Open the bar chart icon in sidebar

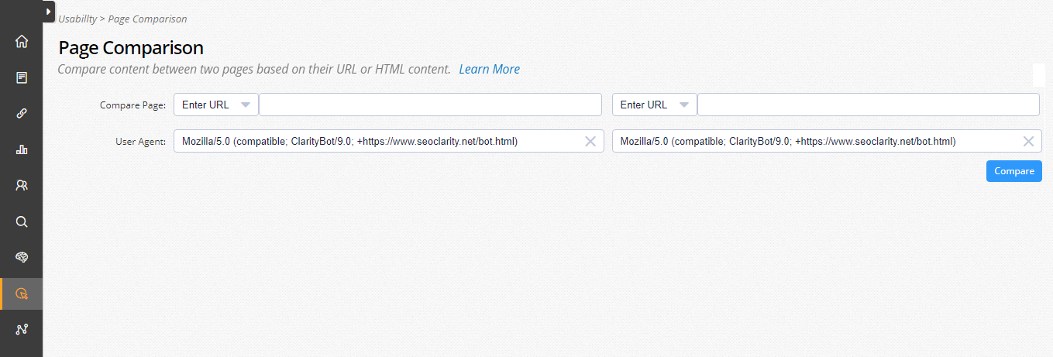[x=22, y=149]
